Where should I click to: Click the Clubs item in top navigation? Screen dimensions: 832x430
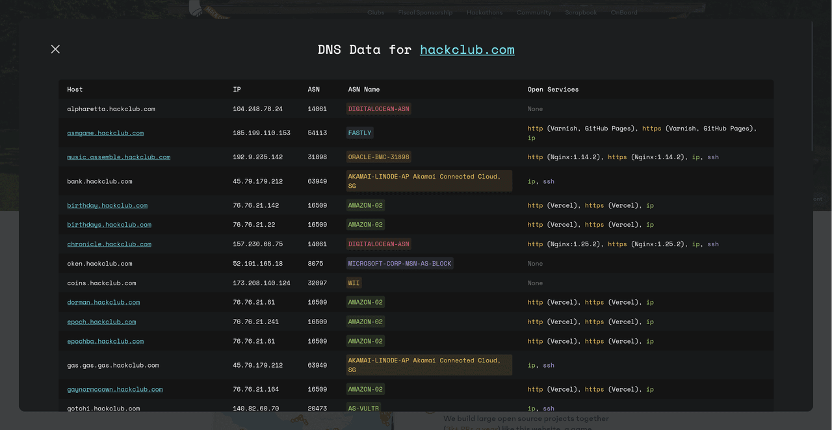376,12
